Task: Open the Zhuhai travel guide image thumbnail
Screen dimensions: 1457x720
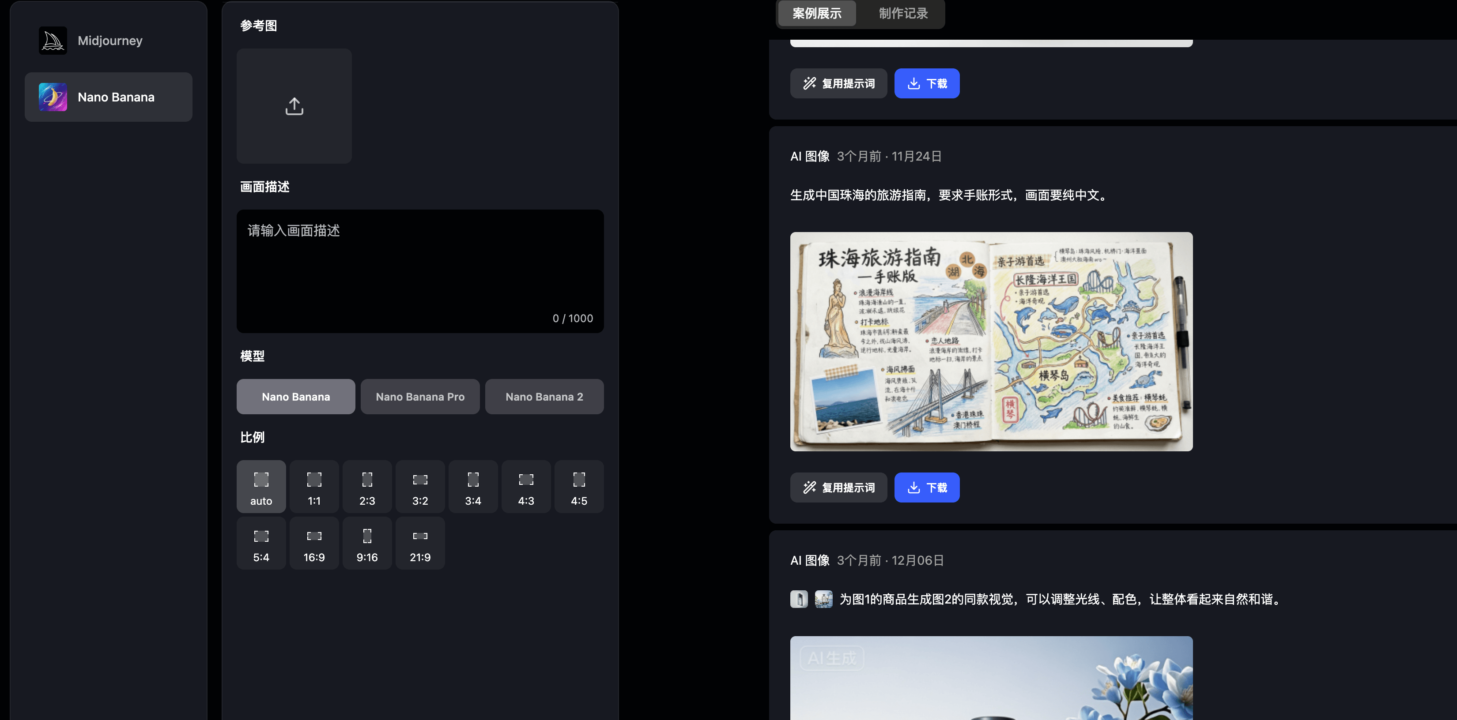Action: (991, 342)
